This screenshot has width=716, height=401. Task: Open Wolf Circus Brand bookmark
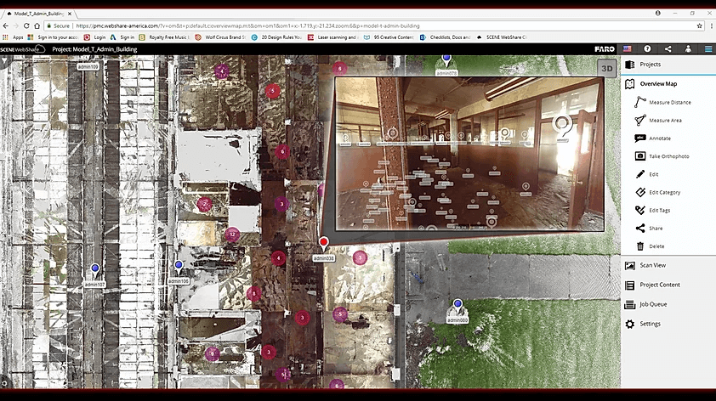pos(220,37)
